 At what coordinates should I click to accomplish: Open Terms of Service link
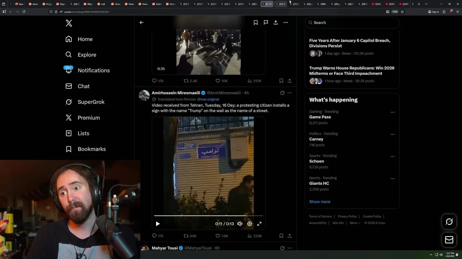pyautogui.click(x=321, y=217)
